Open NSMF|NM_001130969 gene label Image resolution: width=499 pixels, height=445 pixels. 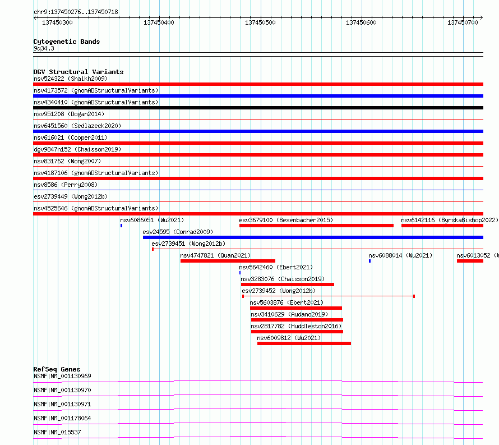(x=62, y=376)
